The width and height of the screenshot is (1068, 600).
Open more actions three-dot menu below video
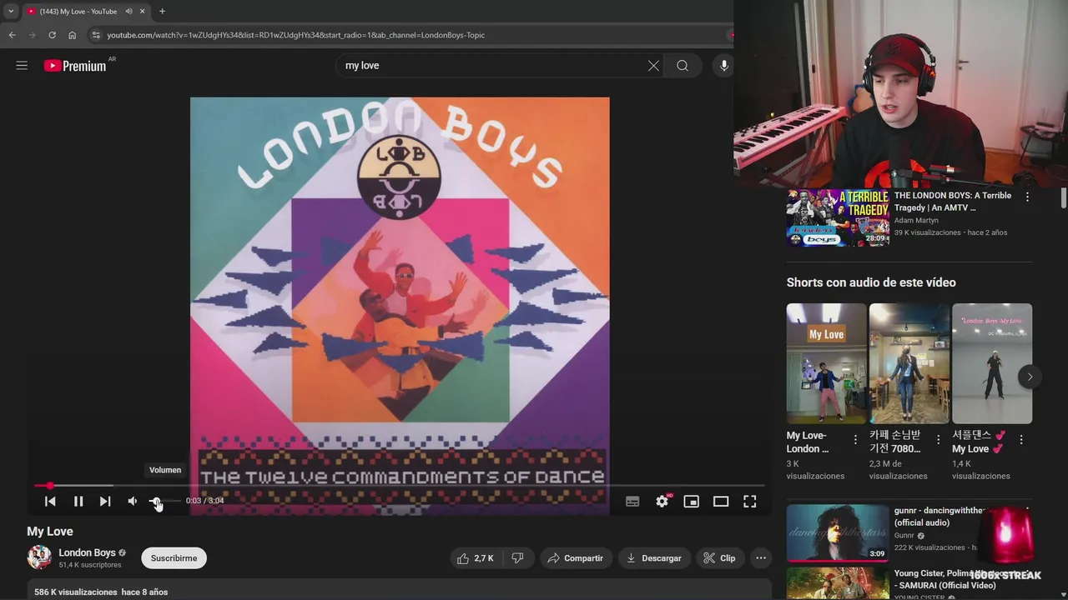[x=760, y=558]
